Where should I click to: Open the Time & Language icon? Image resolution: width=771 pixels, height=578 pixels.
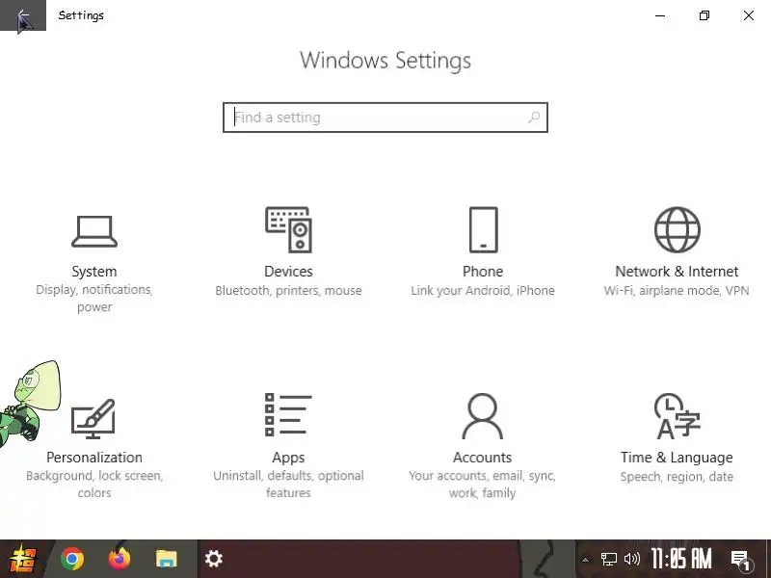tap(678, 416)
